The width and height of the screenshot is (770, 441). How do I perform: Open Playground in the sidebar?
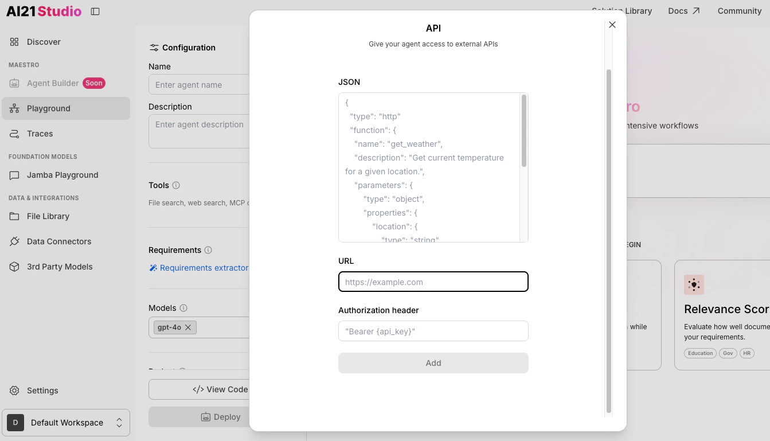pos(66,108)
